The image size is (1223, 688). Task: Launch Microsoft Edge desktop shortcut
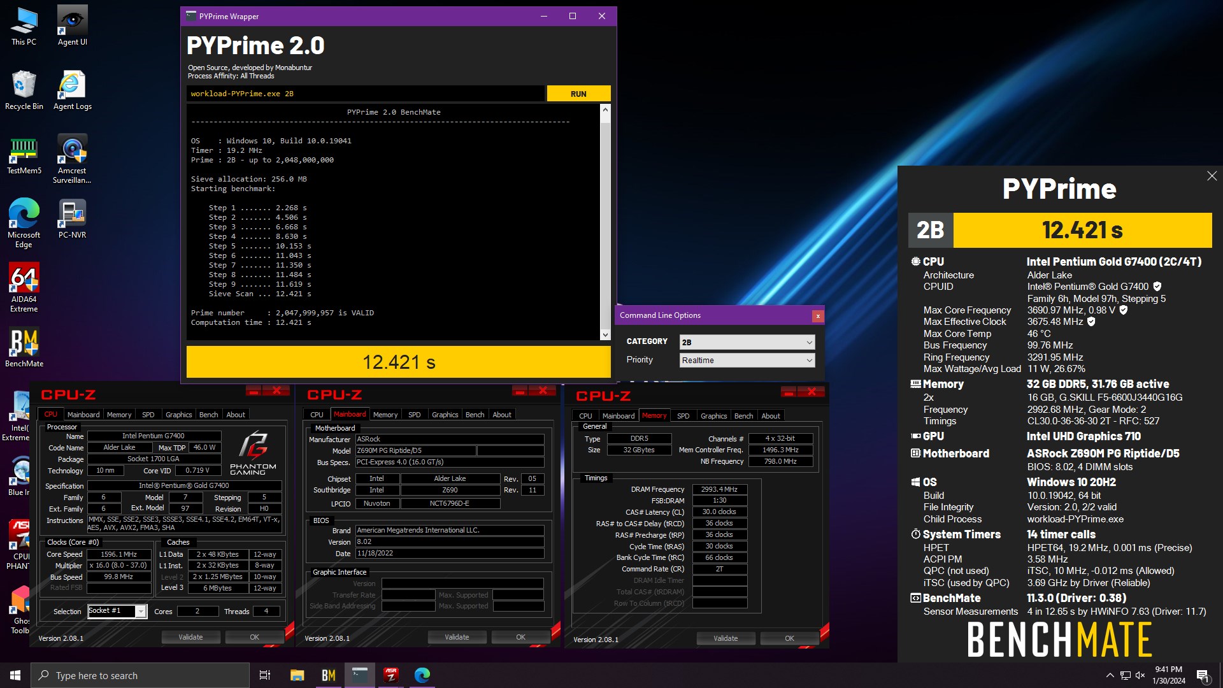(x=24, y=223)
